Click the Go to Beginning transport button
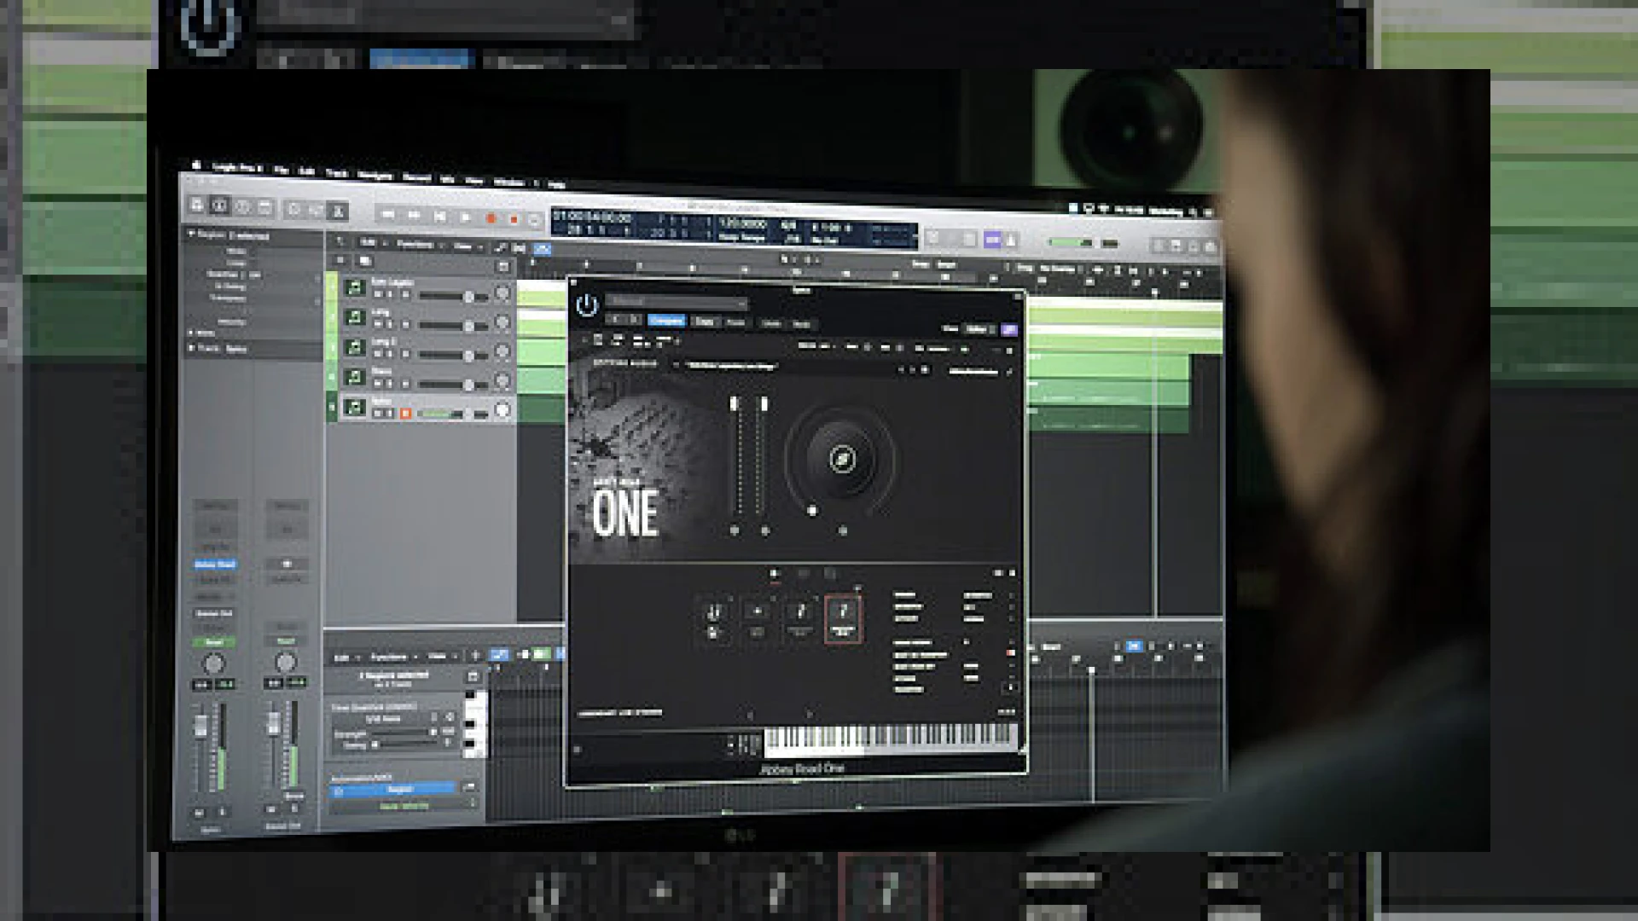The height and width of the screenshot is (921, 1638). [439, 217]
